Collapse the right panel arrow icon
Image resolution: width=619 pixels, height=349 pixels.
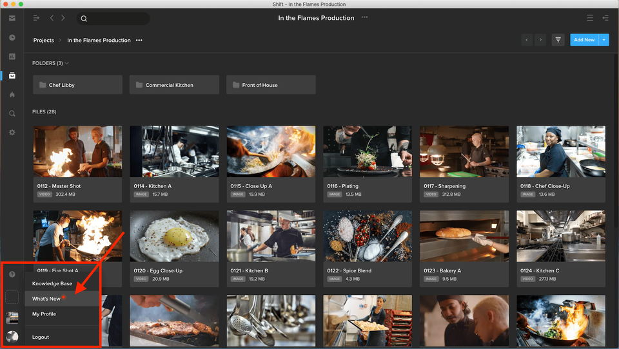pos(605,18)
